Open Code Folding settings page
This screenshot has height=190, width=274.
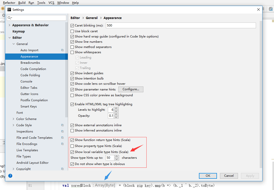[x=30, y=75]
